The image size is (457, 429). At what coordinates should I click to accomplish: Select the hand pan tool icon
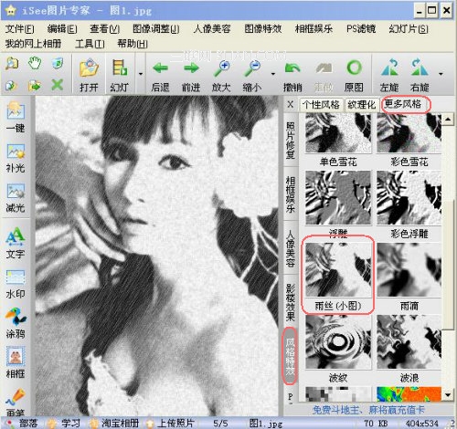coord(35,63)
